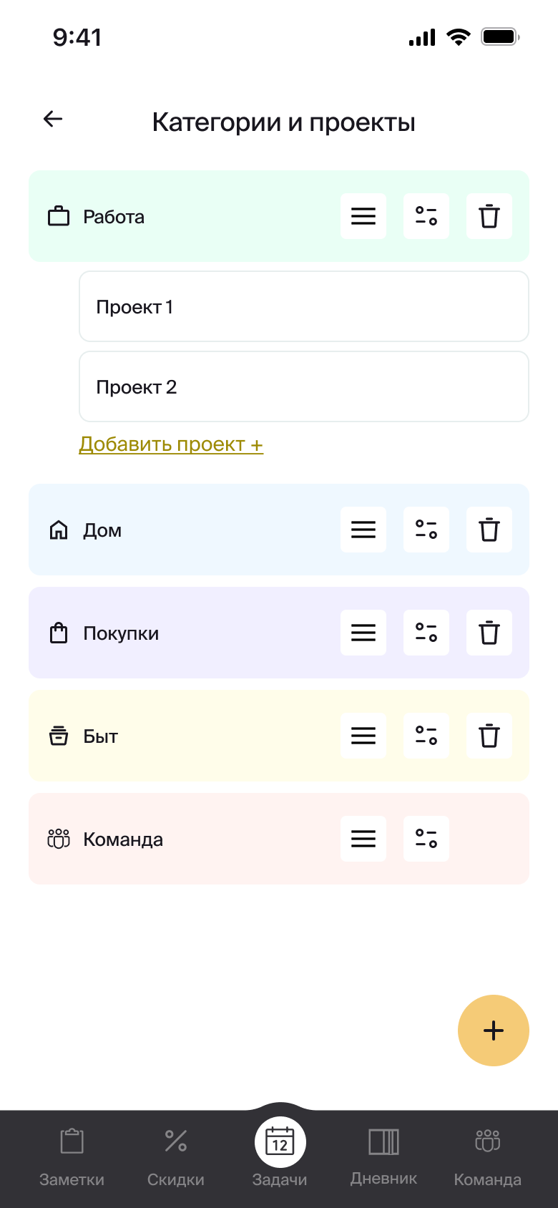Delete the Быт category via trash icon
The height and width of the screenshot is (1208, 558).
tap(489, 736)
